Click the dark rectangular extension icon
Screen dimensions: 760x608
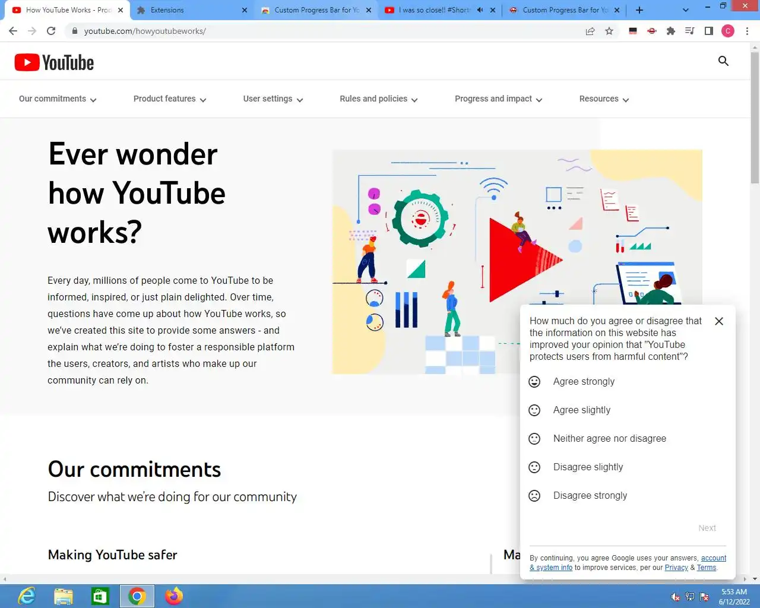(x=633, y=31)
